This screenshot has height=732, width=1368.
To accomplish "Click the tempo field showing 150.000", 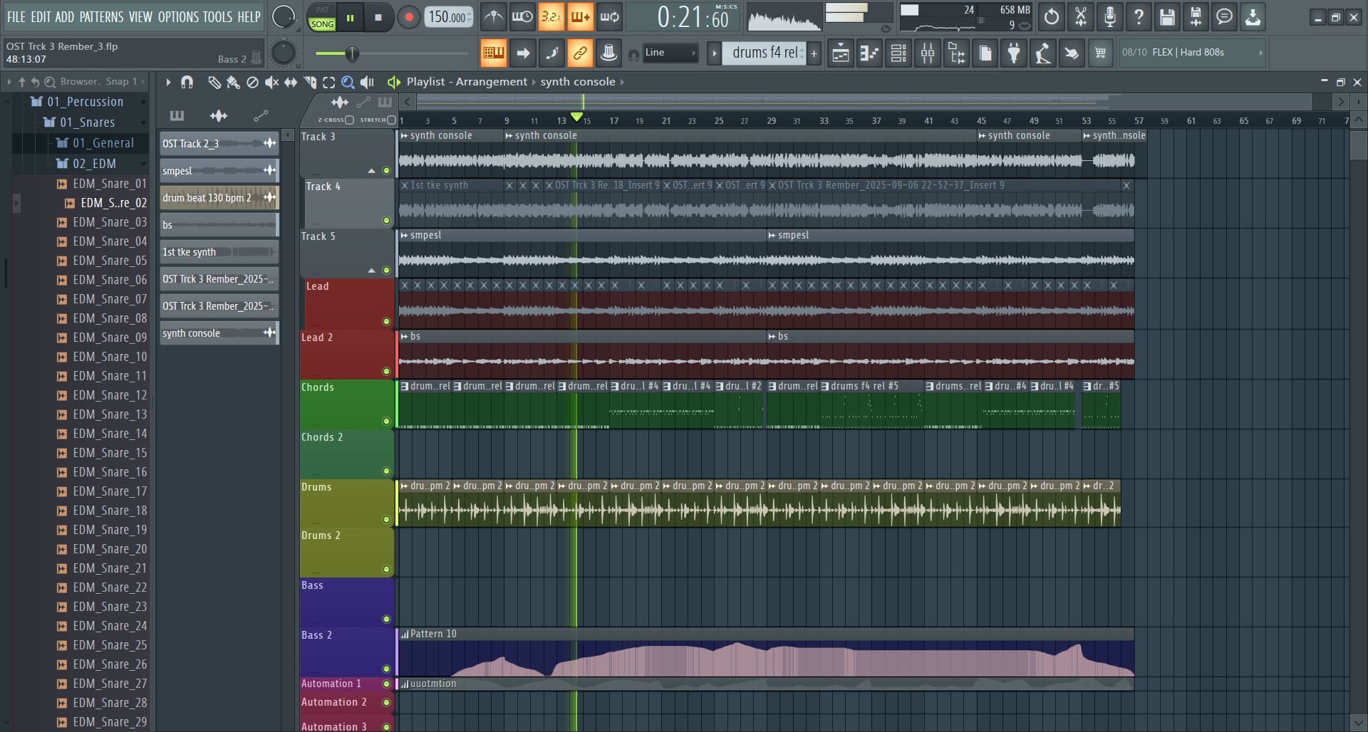I will pos(447,17).
